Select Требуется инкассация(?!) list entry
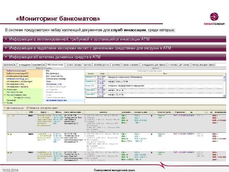The height and width of the screenshot is (172, 229). pyautogui.click(x=17, y=74)
